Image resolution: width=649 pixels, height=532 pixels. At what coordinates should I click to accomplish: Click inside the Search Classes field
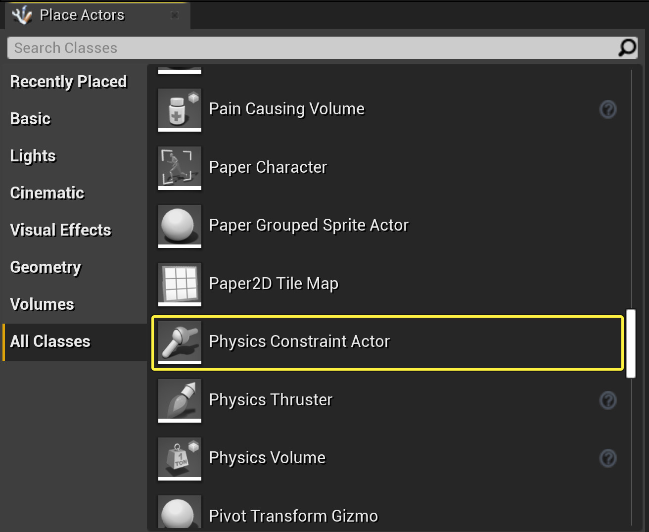(x=198, y=48)
